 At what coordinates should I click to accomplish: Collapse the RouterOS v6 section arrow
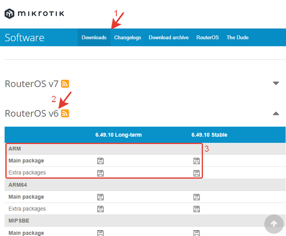276,114
